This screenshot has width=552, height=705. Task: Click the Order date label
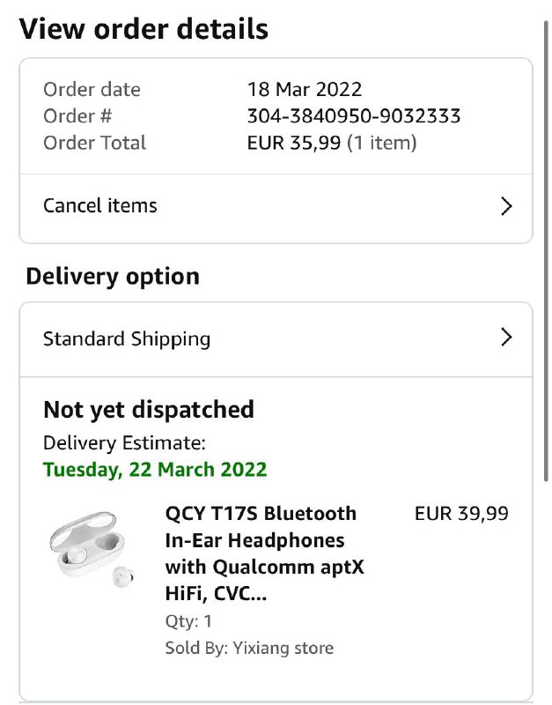pos(92,90)
